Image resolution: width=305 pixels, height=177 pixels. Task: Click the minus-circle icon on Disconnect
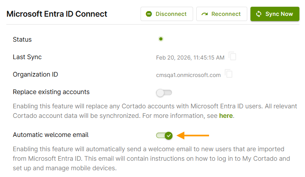149,14
